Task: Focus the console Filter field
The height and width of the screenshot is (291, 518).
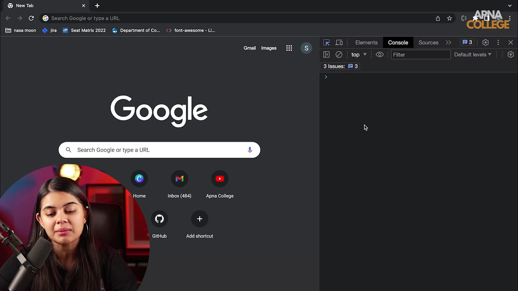Action: [x=421, y=55]
